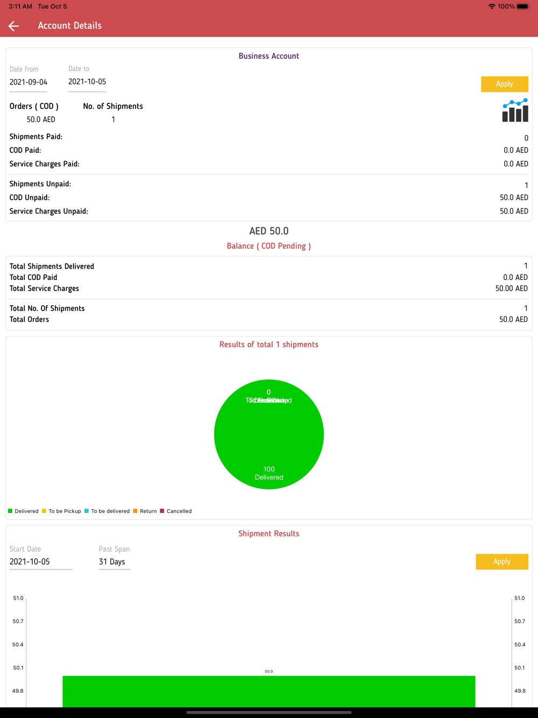Click the Service Charges Paid label
This screenshot has height=718, width=538.
click(x=45, y=164)
